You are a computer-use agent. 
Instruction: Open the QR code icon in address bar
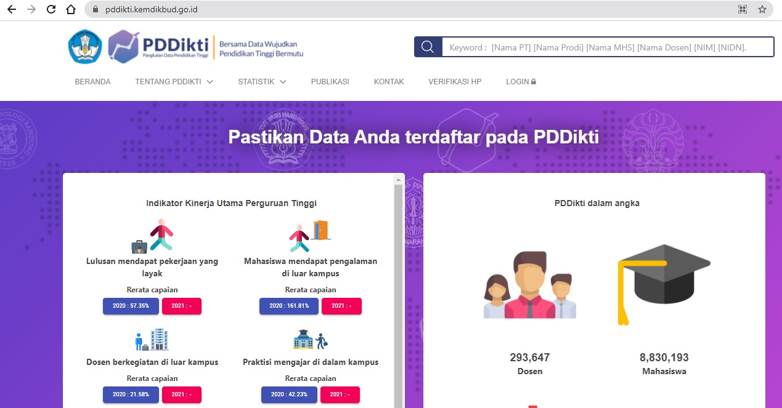[x=743, y=9]
